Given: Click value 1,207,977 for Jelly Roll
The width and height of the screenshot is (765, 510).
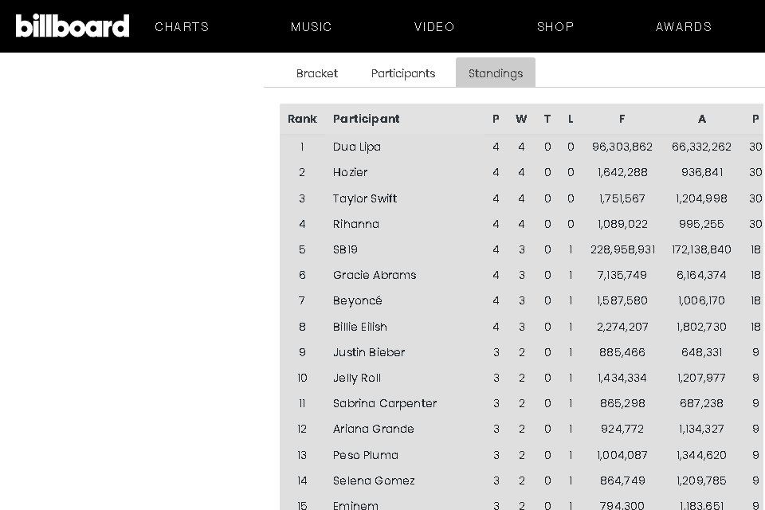Looking at the screenshot, I should tap(701, 378).
